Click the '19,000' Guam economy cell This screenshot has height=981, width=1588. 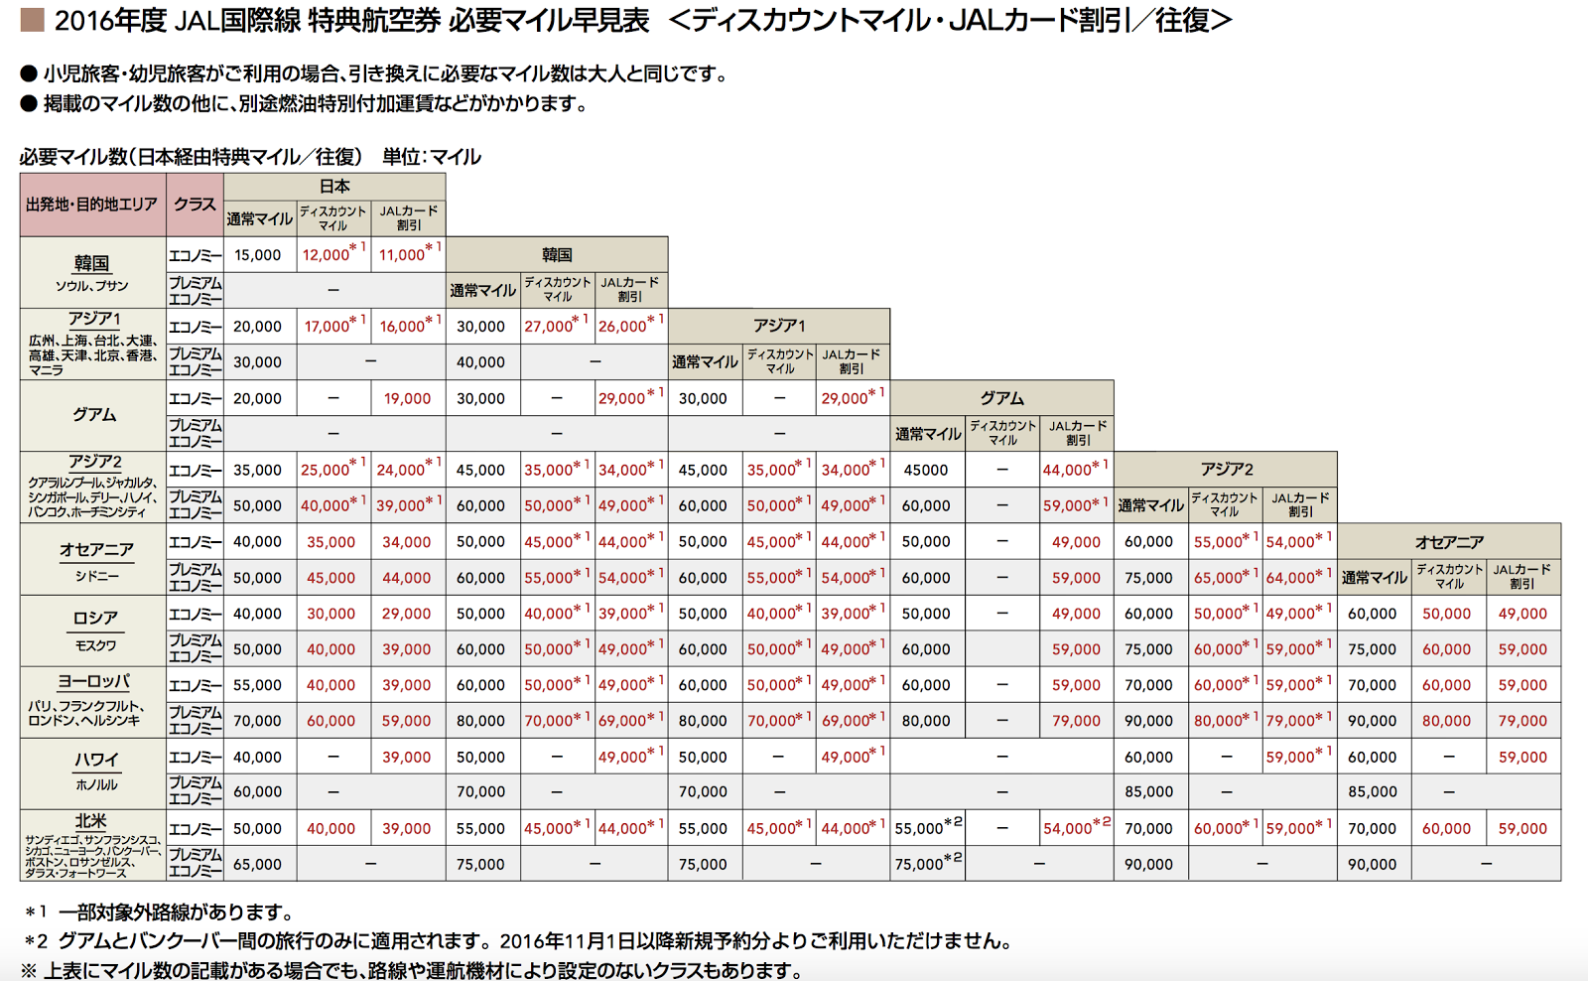click(x=407, y=398)
